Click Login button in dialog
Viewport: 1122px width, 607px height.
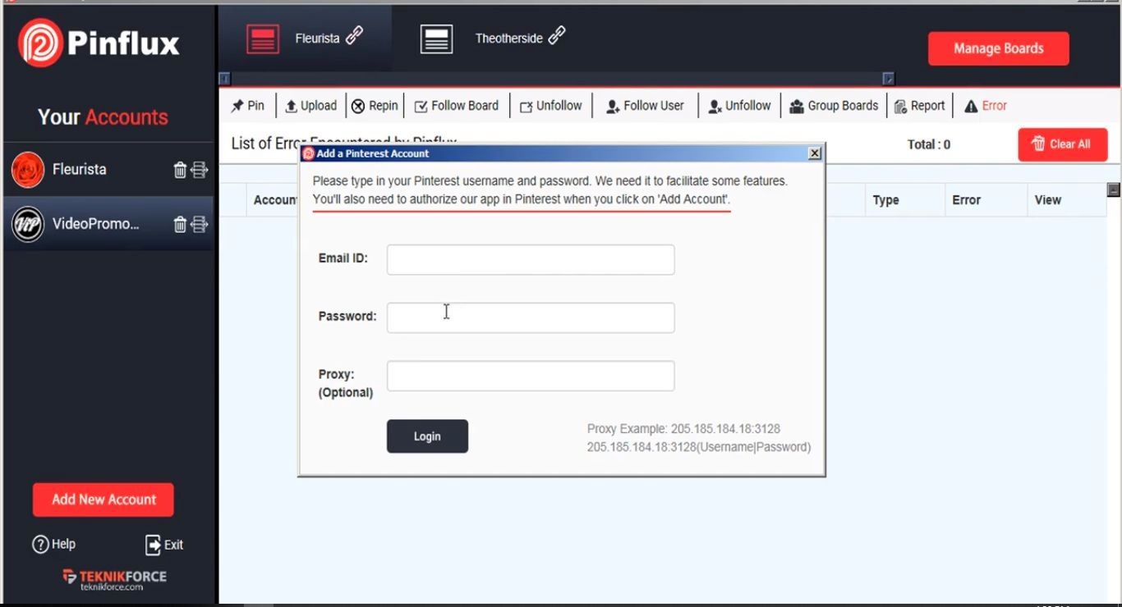click(x=427, y=436)
